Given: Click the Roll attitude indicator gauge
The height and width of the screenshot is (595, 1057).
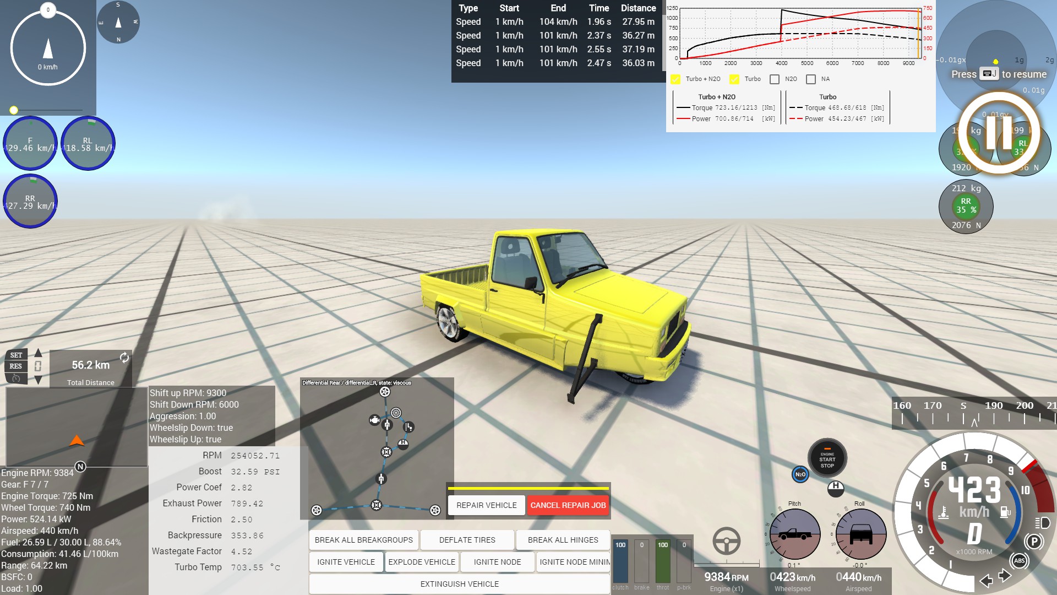Looking at the screenshot, I should 860,534.
